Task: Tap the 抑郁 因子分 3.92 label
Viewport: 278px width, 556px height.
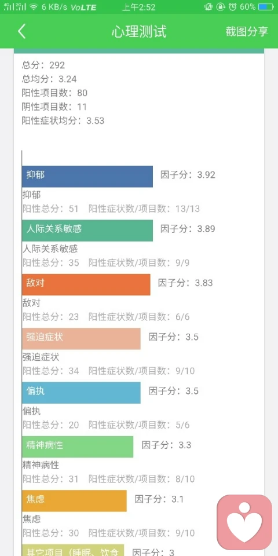Action: [188, 175]
